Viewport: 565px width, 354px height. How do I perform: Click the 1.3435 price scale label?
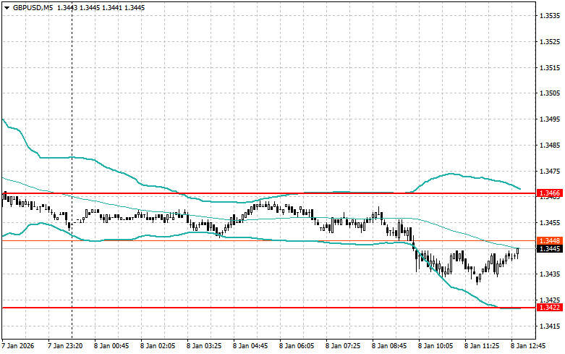pyautogui.click(x=550, y=274)
